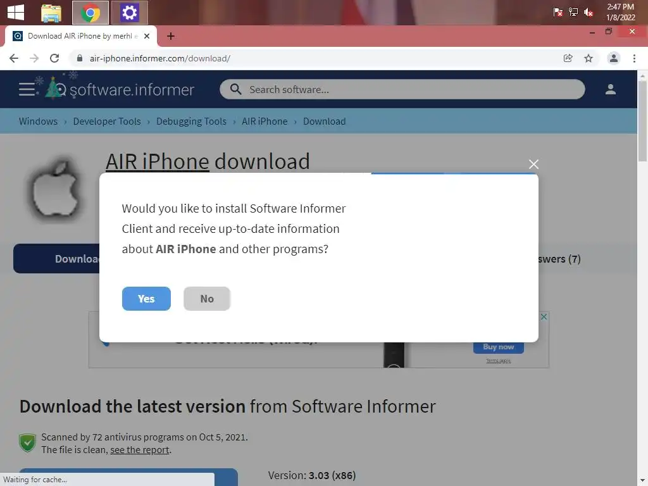Click the share page icon in address bar

click(568, 58)
